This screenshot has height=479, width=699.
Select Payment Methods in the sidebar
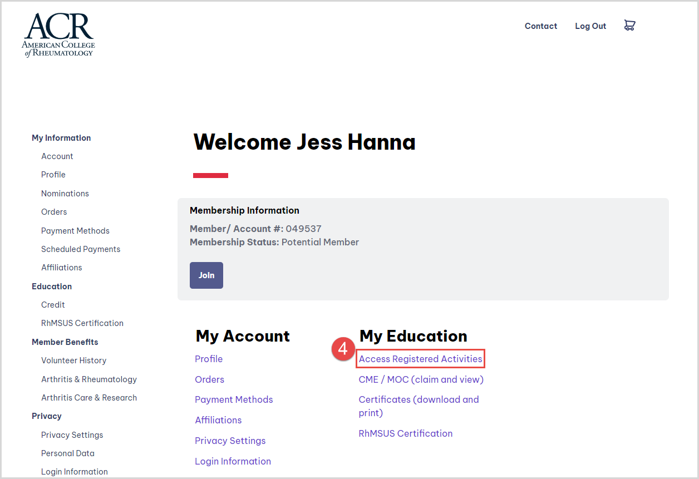pos(75,231)
